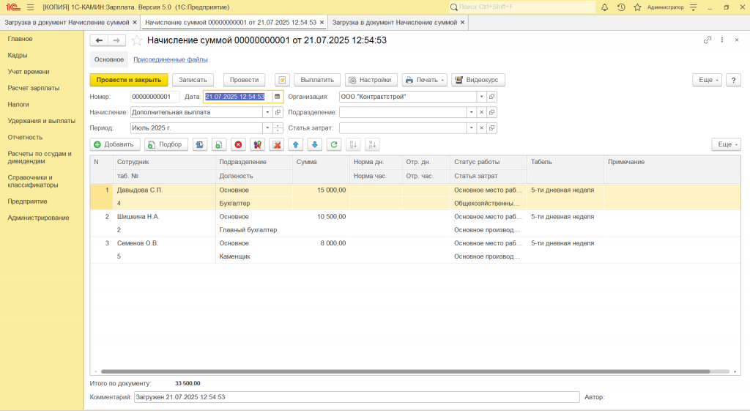
Task: Expand the Подразделение dropdown arrow
Action: coord(471,112)
